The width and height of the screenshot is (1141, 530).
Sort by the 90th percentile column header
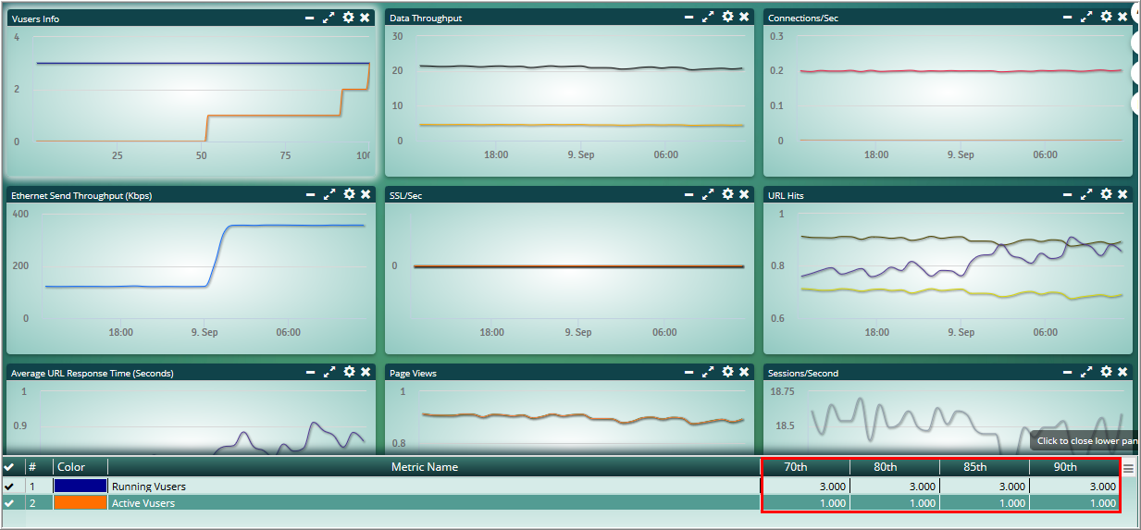pos(1064,467)
